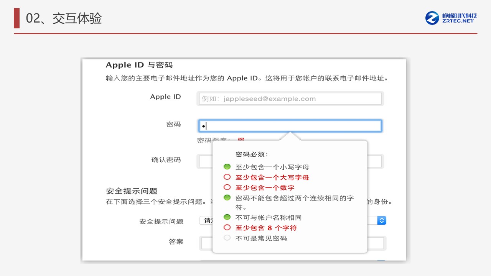Click green dot beside 至少包含一个小写字母
The width and height of the screenshot is (491, 276).
tap(227, 167)
